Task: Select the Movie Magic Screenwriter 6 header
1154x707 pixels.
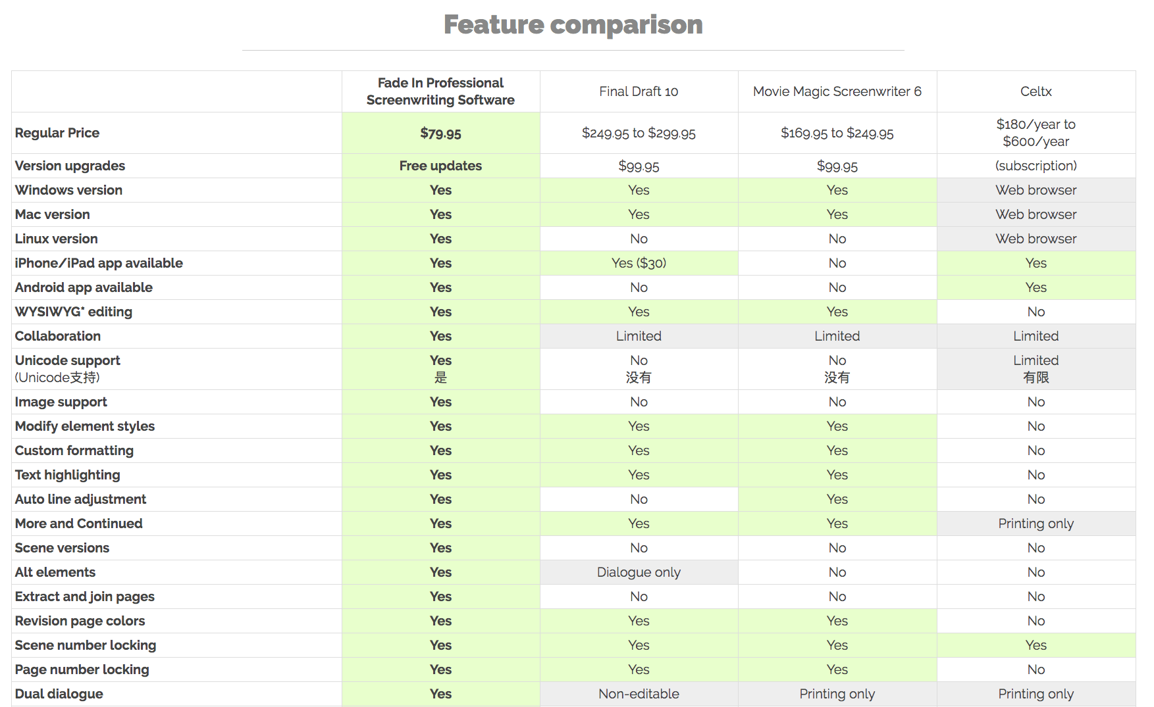Action: click(837, 91)
